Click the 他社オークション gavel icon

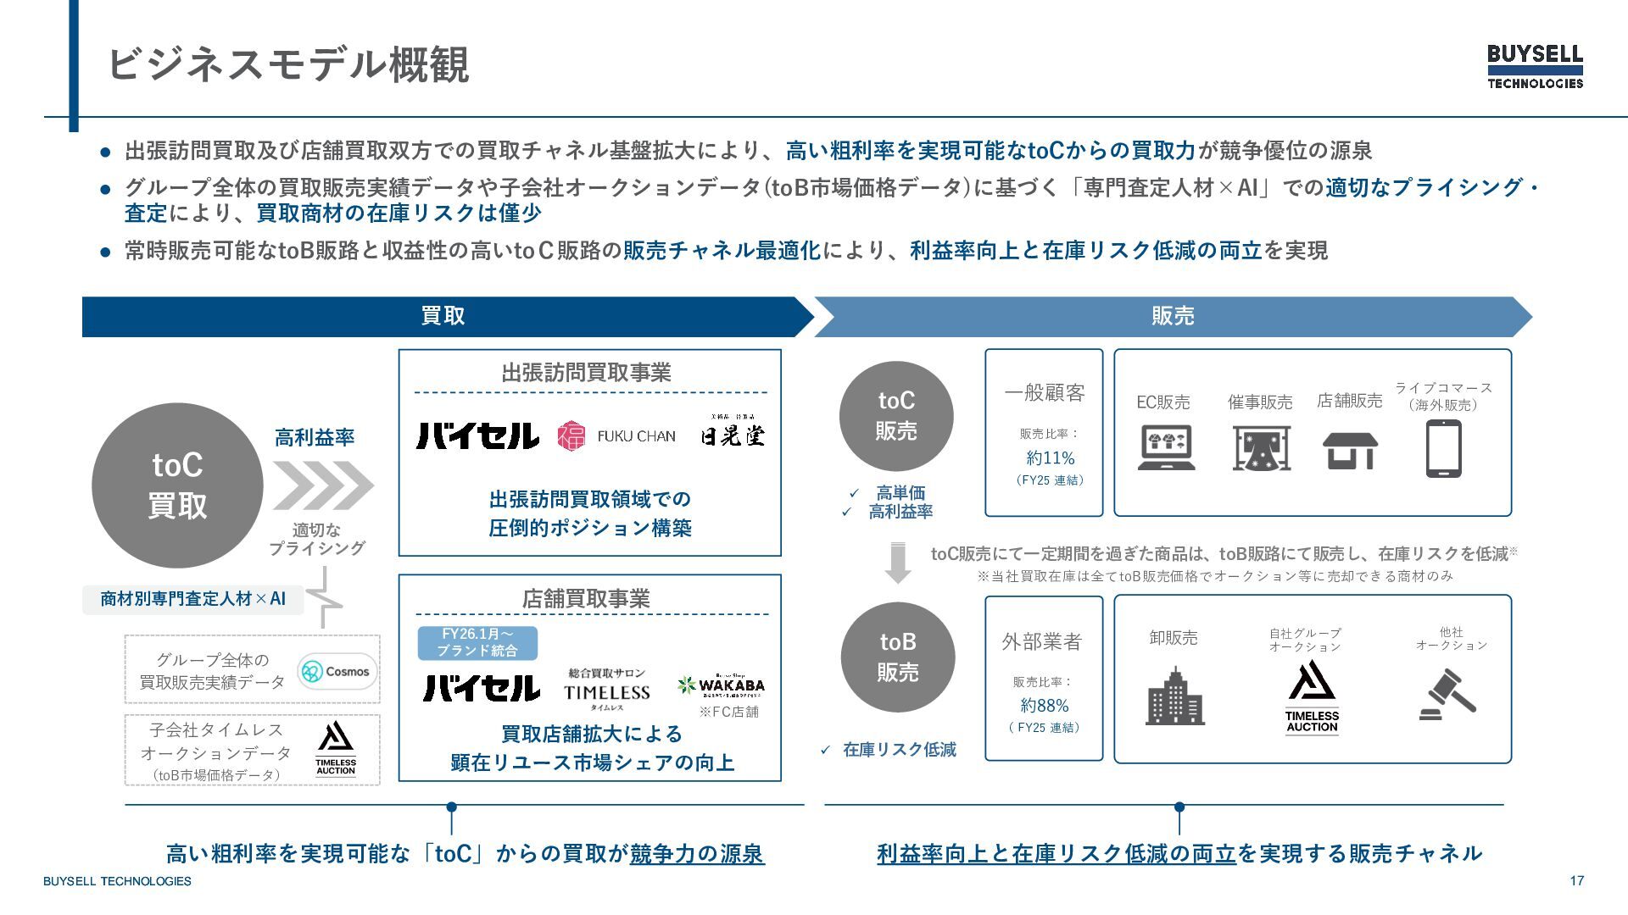[1448, 695]
